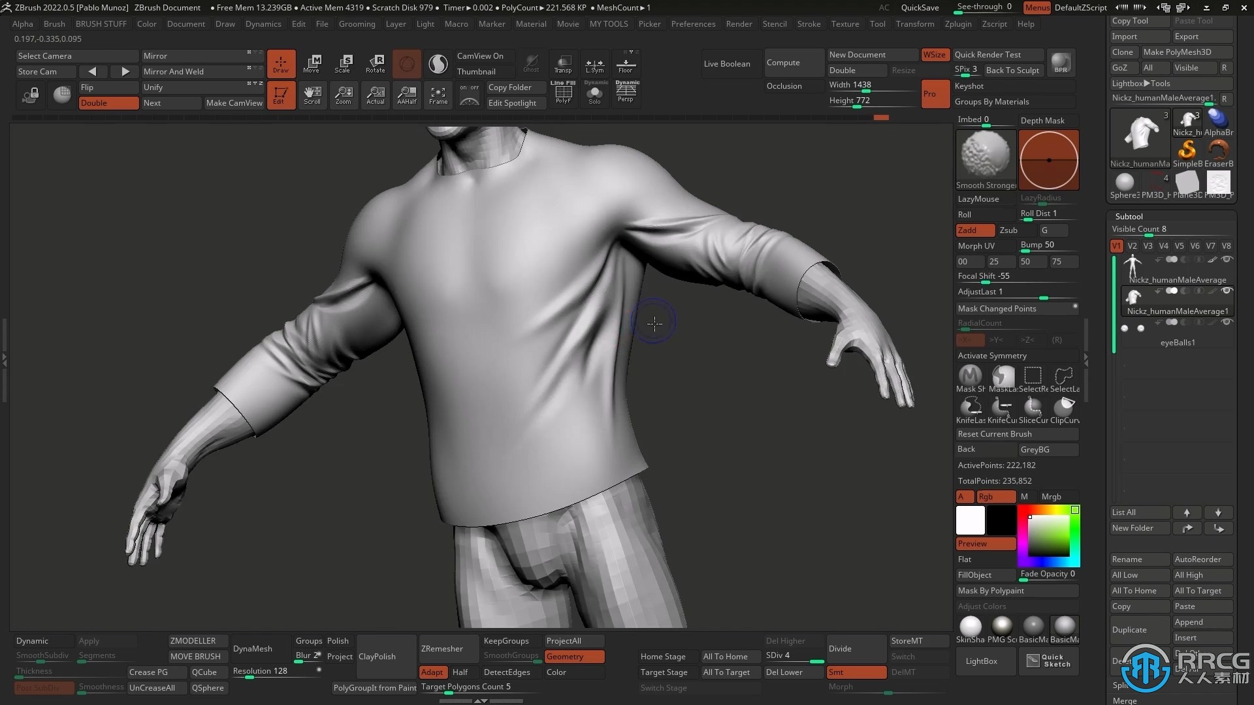Select the Scale tool icon
This screenshot has width=1254, height=705.
pyautogui.click(x=344, y=63)
